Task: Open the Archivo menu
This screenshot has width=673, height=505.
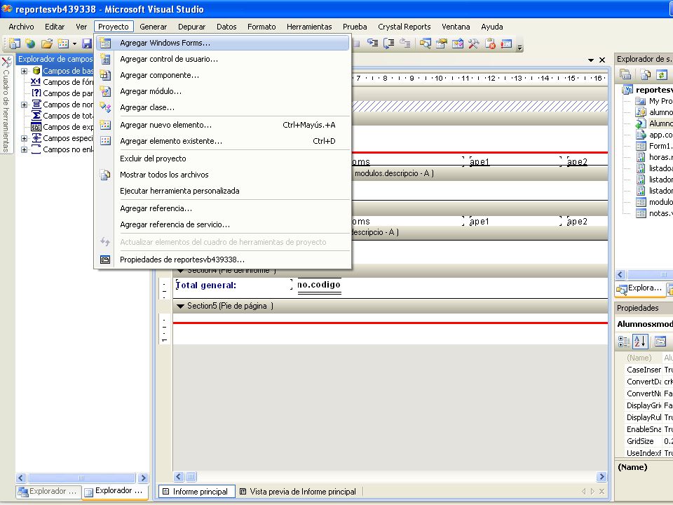Action: pos(22,27)
